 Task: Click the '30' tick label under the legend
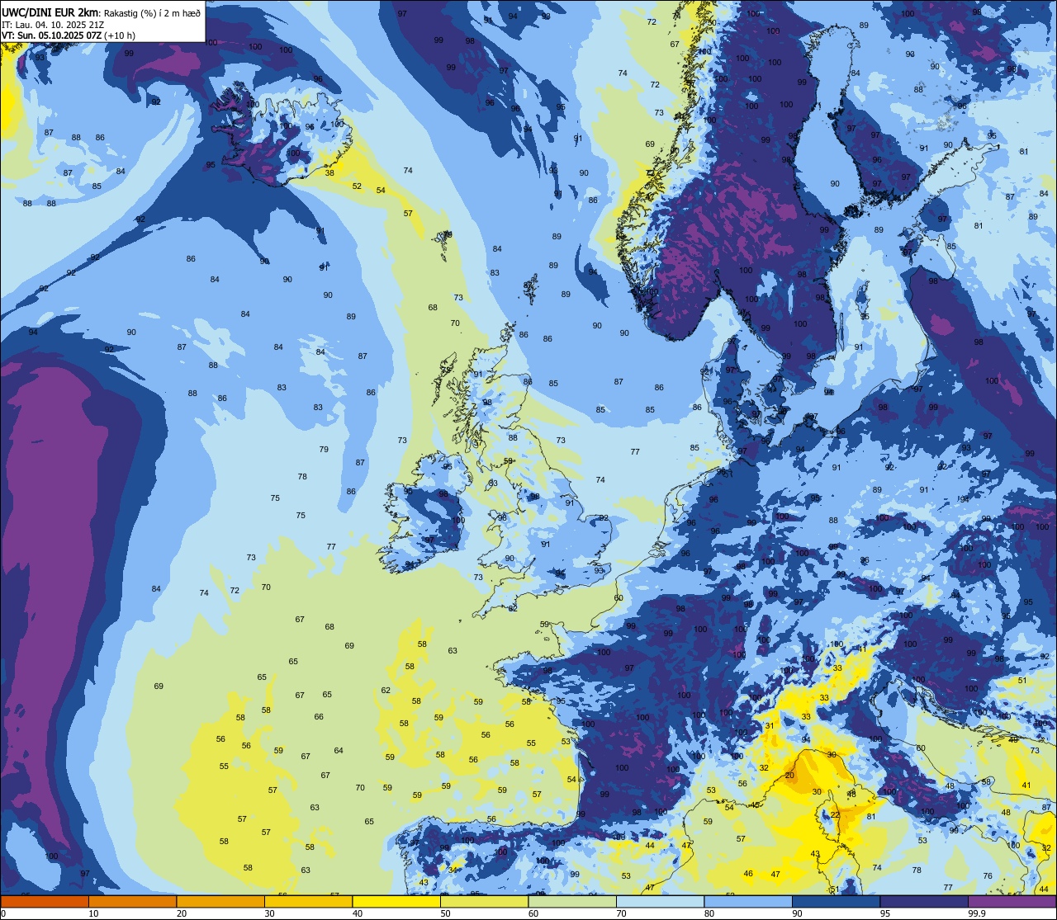click(x=269, y=913)
